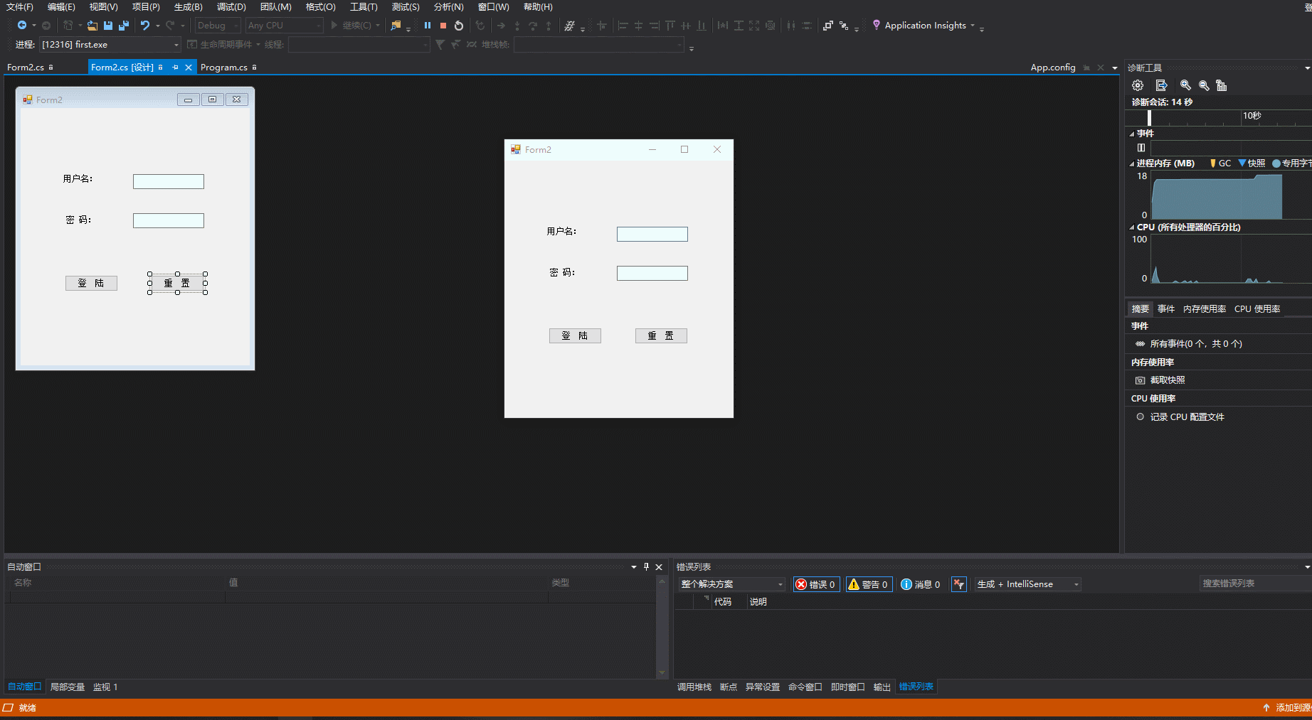Click the 搜索错误列表 search box
This screenshot has height=720, width=1312.
pos(1255,584)
